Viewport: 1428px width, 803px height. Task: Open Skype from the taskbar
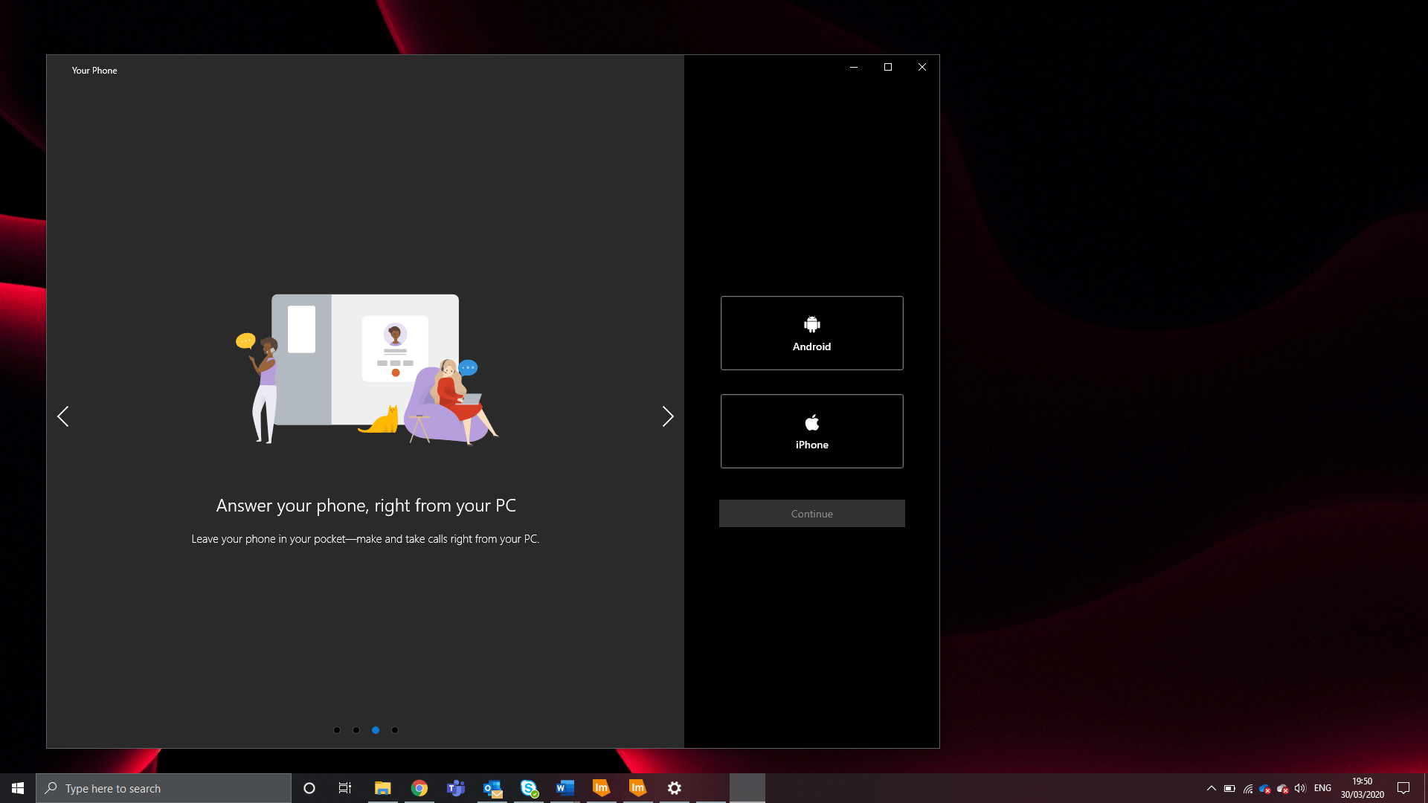[x=529, y=788]
